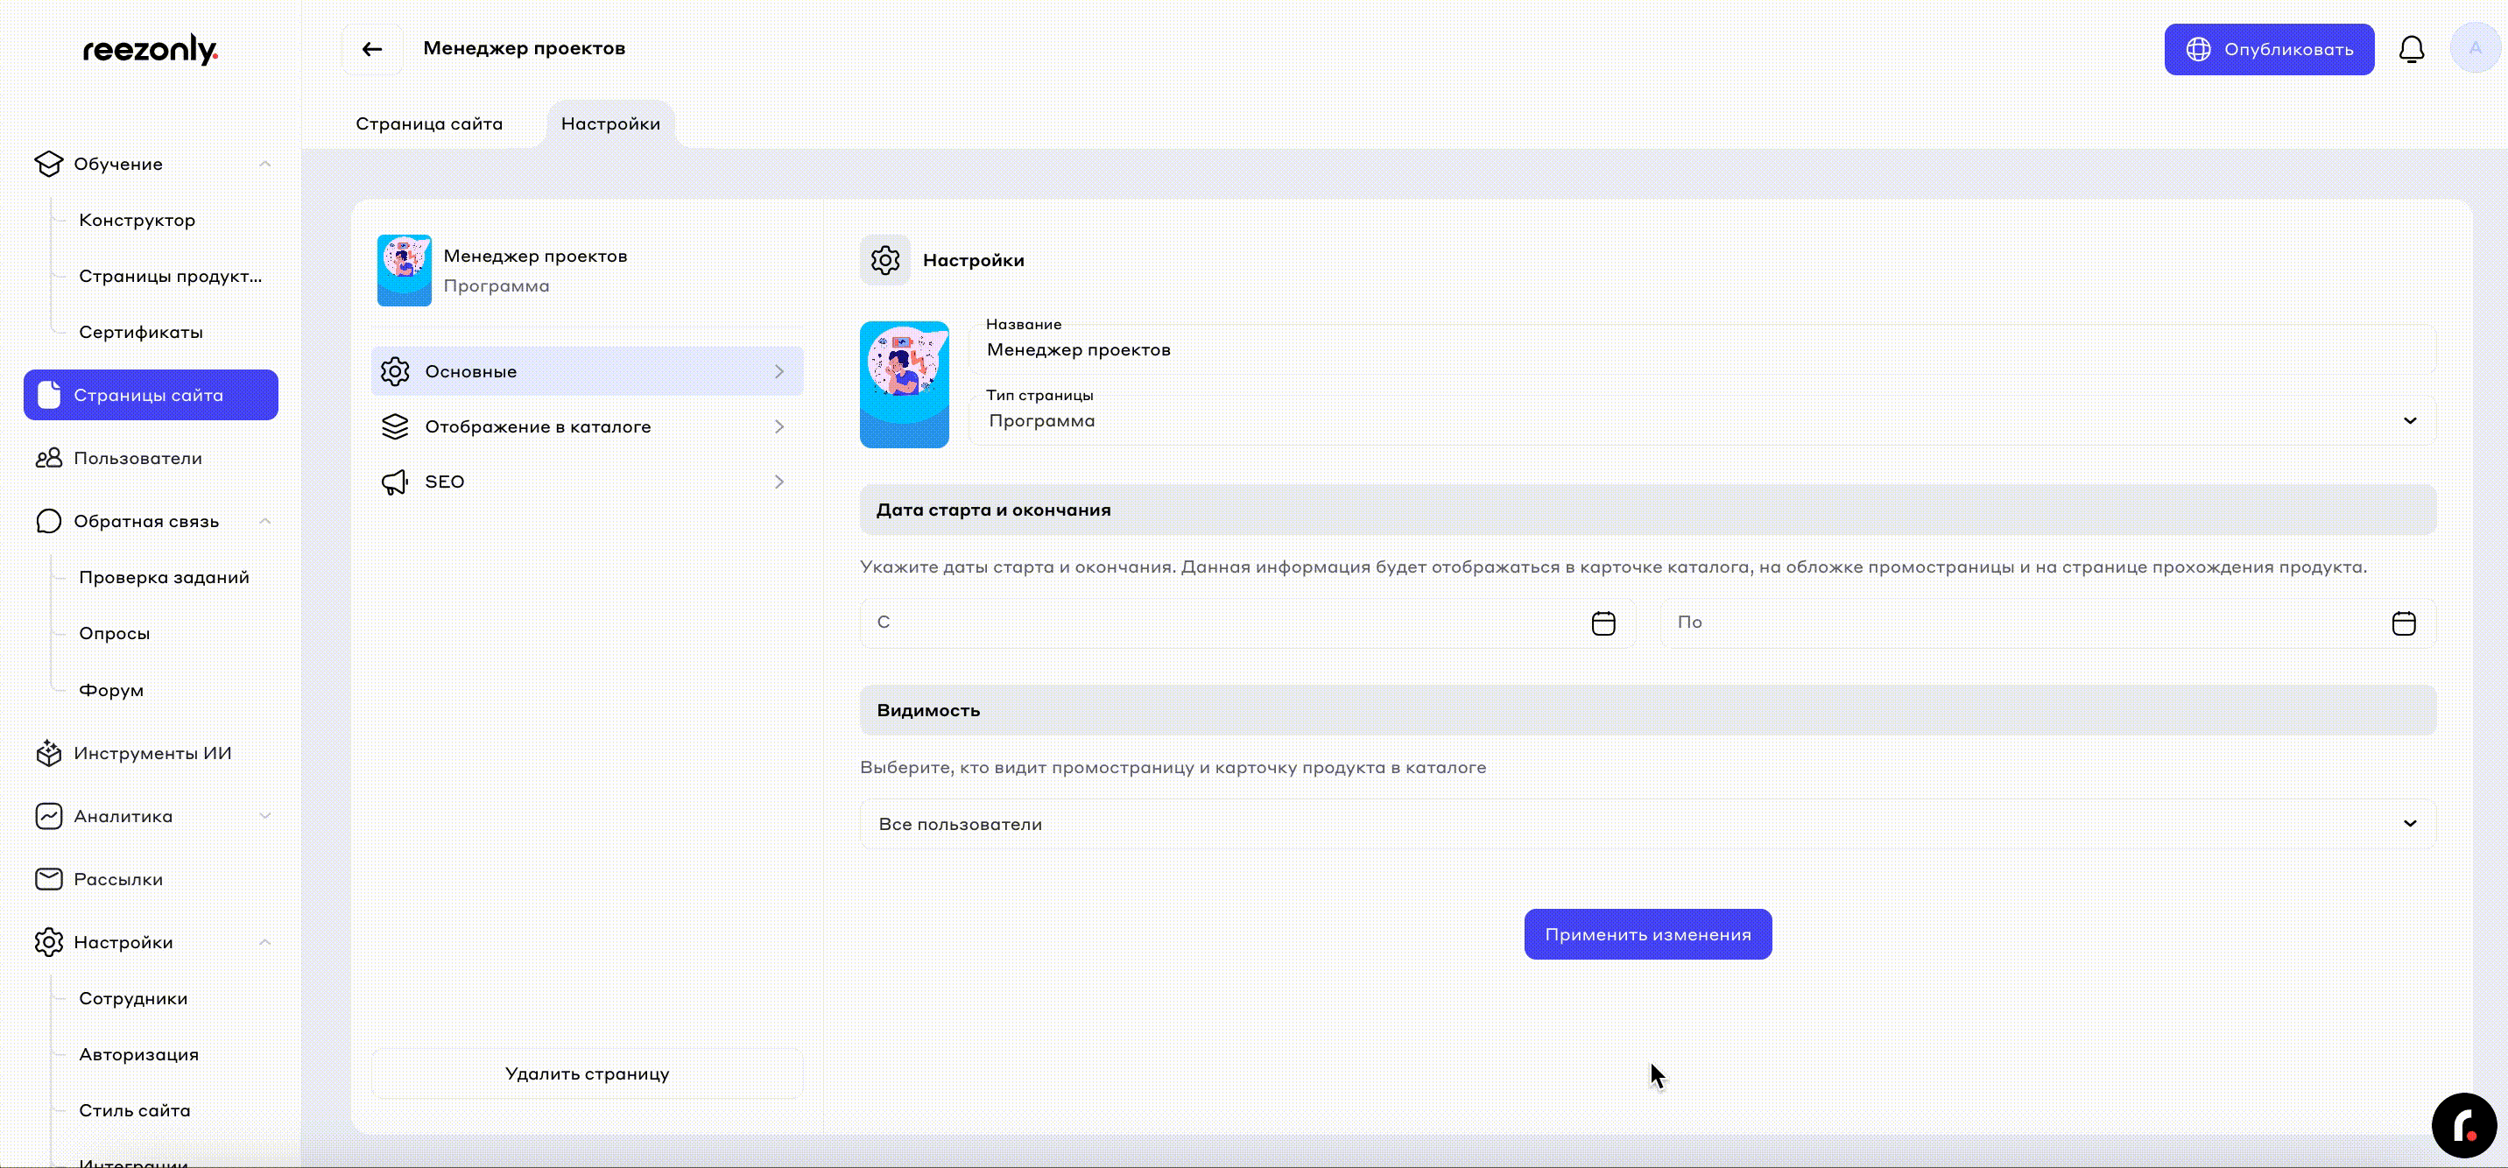Open the chat widget in corner

(x=2463, y=1125)
